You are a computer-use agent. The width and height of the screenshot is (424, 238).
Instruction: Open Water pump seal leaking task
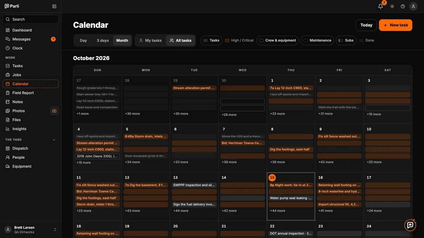point(291,198)
